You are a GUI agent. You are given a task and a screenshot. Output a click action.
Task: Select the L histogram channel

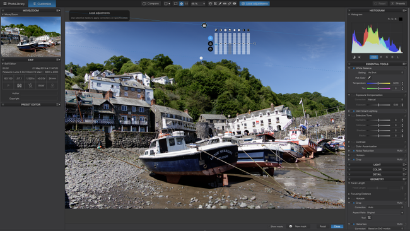tap(398, 57)
